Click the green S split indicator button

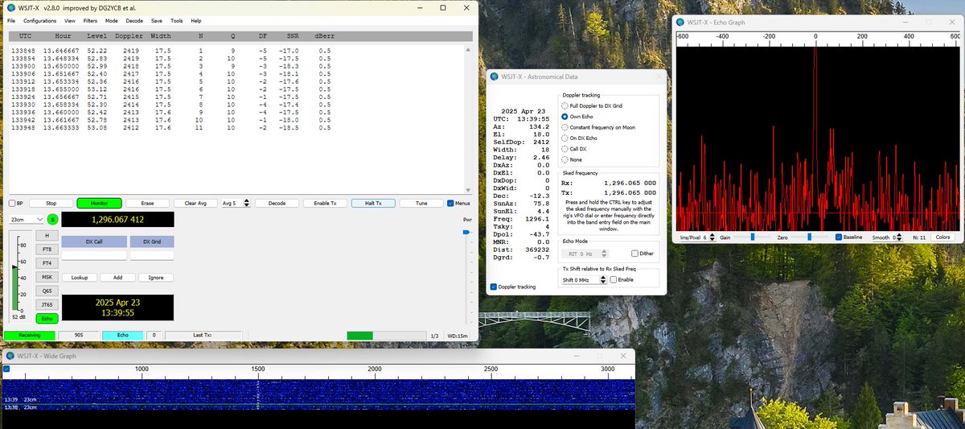click(53, 219)
